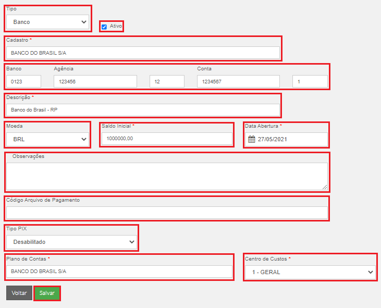Click the Conta number field 1234567
This screenshot has height=308, width=381.
point(238,81)
